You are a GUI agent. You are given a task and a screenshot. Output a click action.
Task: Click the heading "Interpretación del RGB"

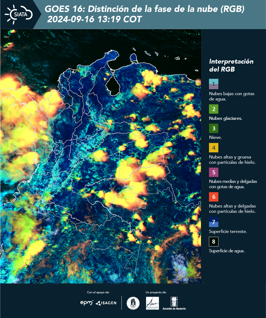click(x=231, y=65)
